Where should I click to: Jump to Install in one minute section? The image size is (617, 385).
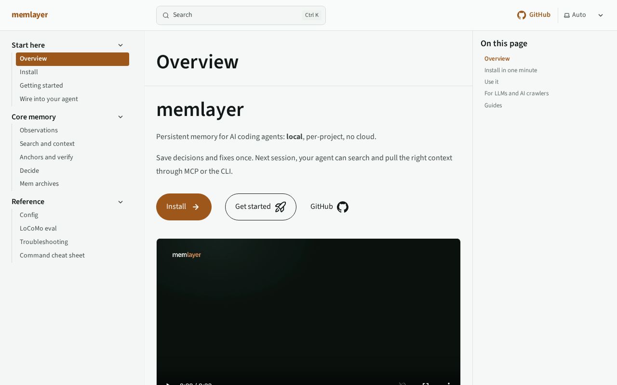pyautogui.click(x=510, y=70)
